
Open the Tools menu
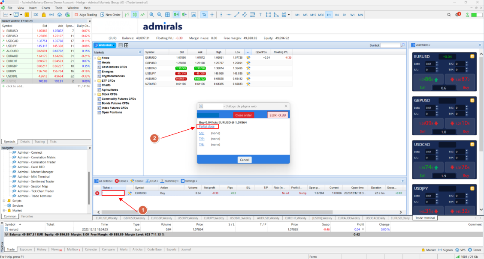(59, 8)
